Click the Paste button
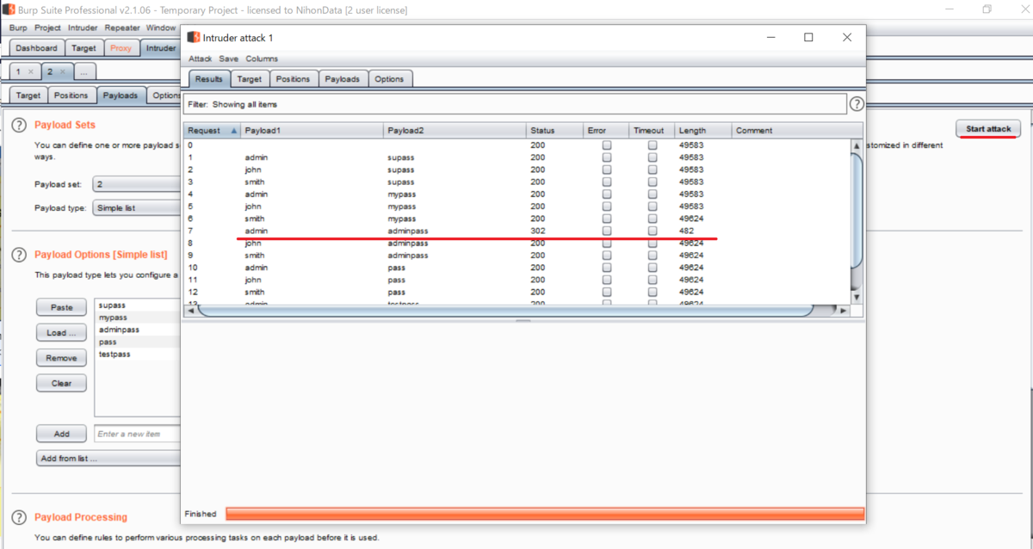Image resolution: width=1033 pixels, height=549 pixels. tap(61, 307)
